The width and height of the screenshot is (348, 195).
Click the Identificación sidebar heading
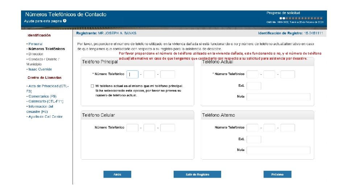coord(39,35)
